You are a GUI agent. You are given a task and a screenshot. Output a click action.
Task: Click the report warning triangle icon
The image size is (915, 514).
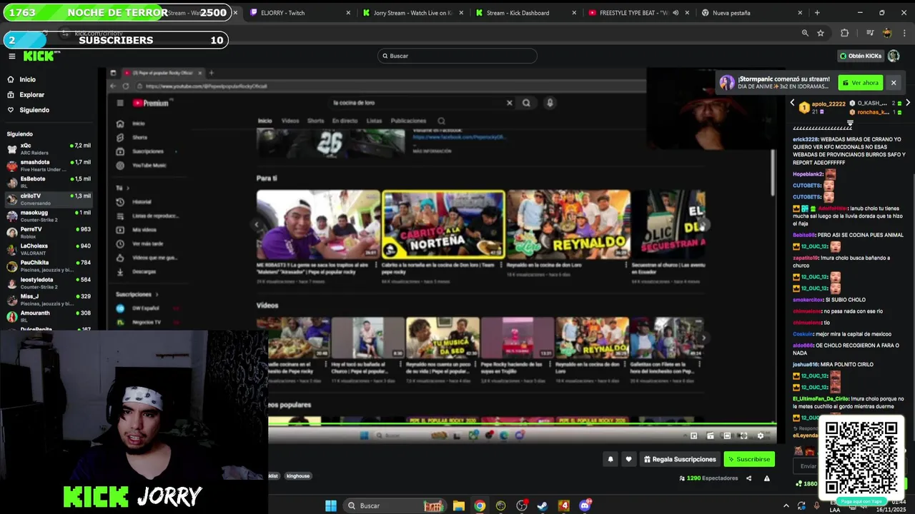(x=766, y=478)
